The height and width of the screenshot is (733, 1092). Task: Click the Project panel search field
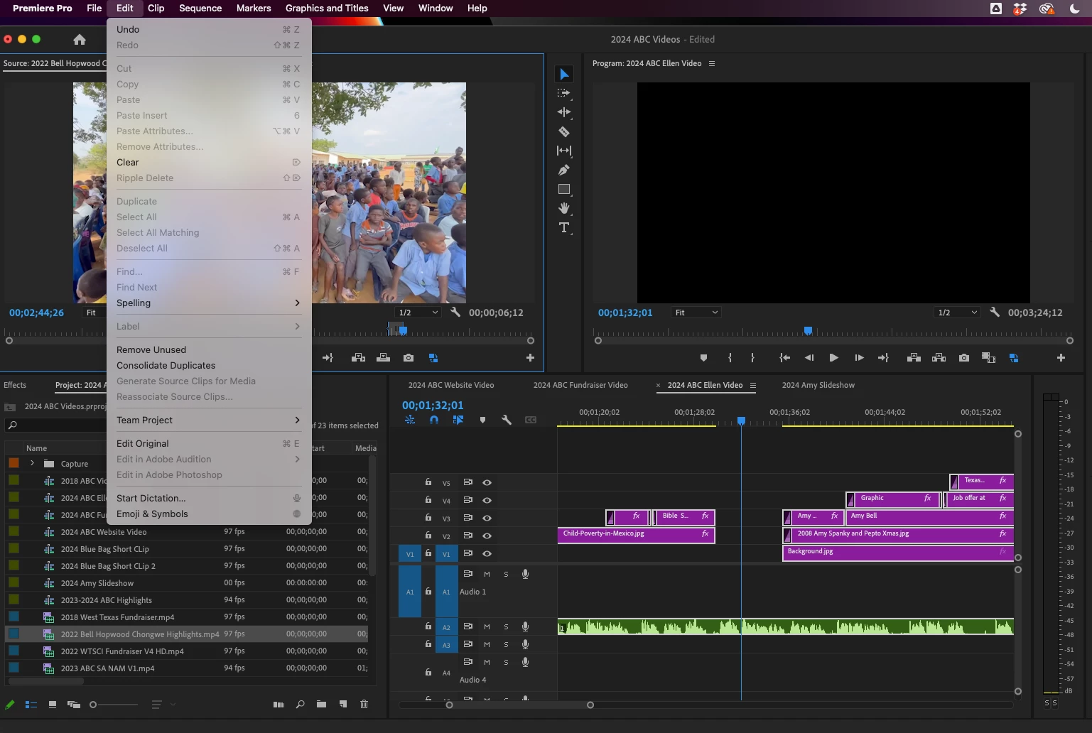click(57, 425)
